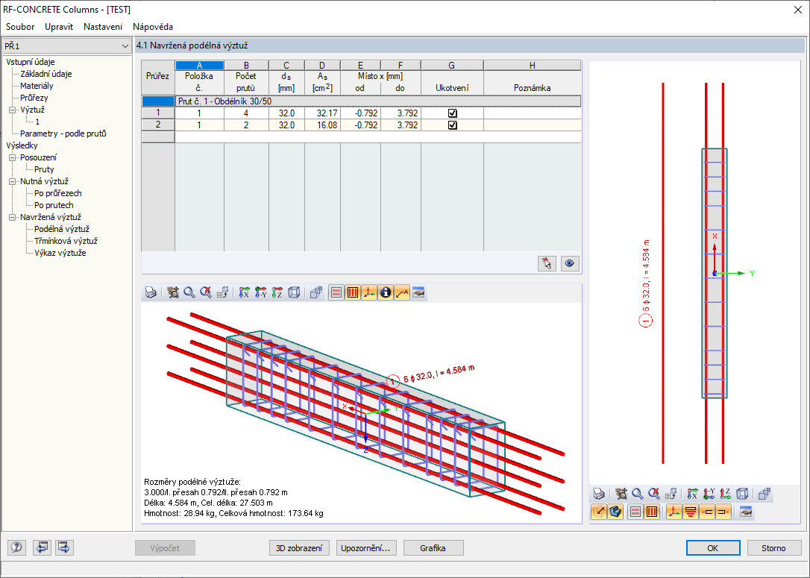View in -Y direction in side view toolbar

tap(709, 494)
